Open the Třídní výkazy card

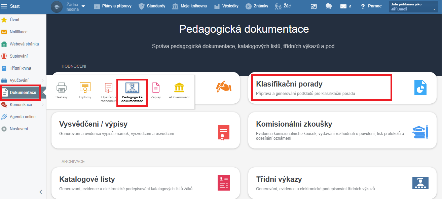342,183
